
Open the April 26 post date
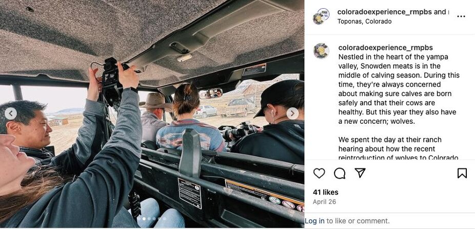click(x=324, y=202)
